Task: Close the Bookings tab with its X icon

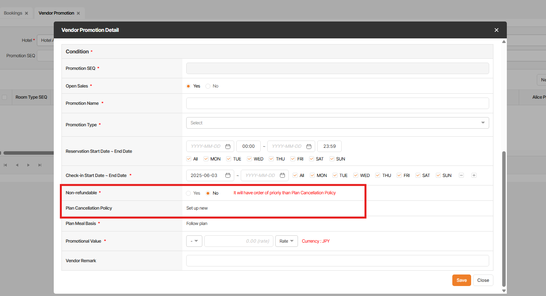Action: (26, 13)
